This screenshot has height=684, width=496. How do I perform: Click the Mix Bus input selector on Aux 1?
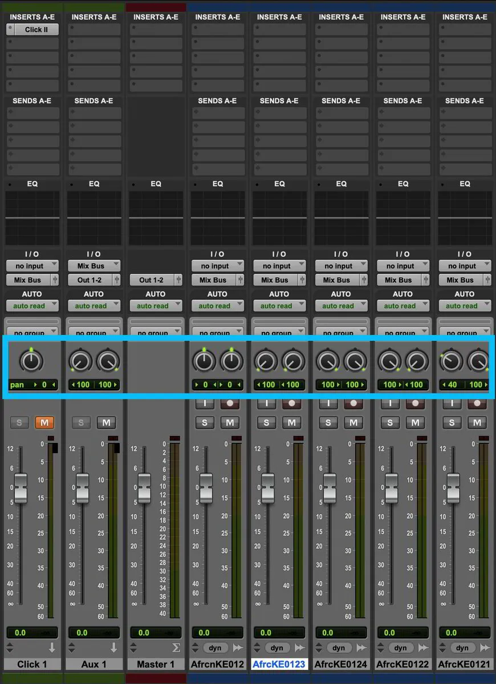(x=93, y=266)
